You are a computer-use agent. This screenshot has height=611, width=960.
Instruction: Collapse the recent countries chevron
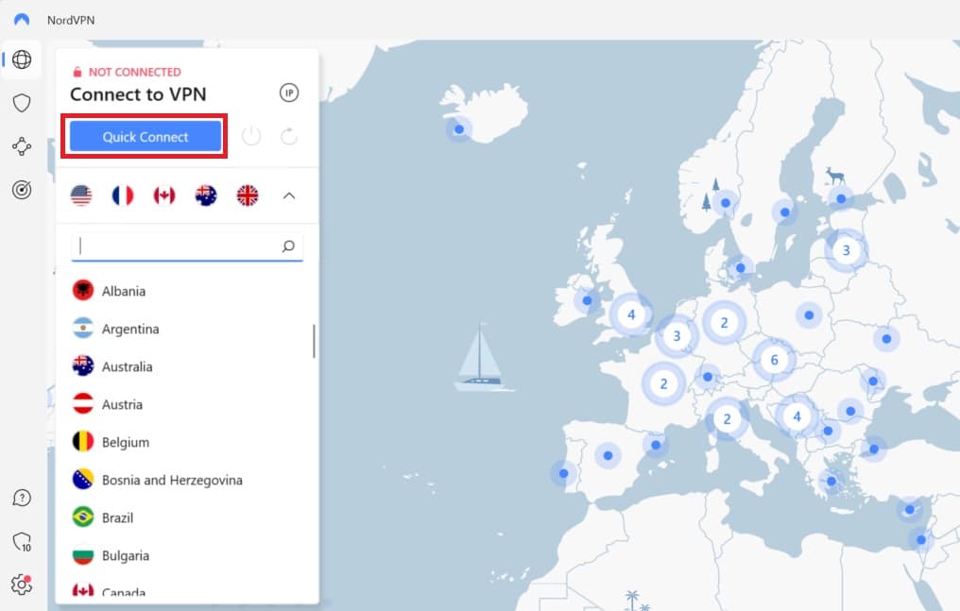pos(289,195)
